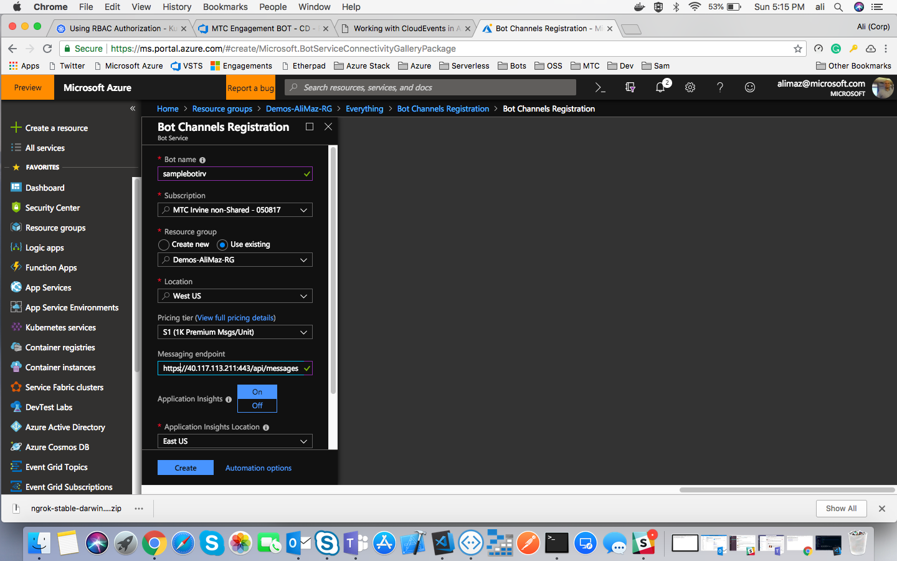This screenshot has height=561, width=897.
Task: Open downloaded ngrok zip options menu
Action: [139, 509]
